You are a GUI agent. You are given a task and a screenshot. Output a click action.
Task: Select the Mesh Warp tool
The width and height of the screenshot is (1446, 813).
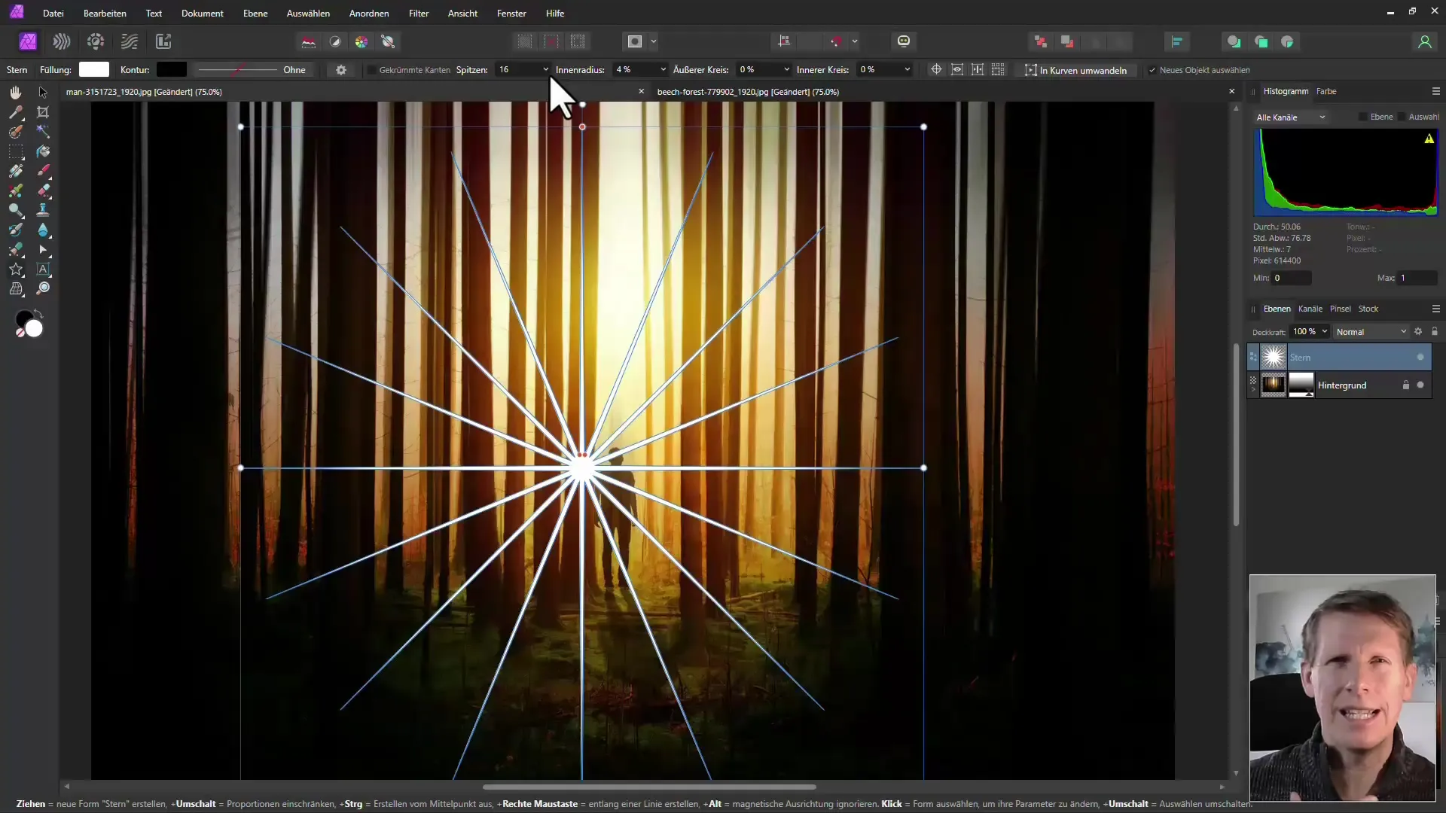click(15, 288)
